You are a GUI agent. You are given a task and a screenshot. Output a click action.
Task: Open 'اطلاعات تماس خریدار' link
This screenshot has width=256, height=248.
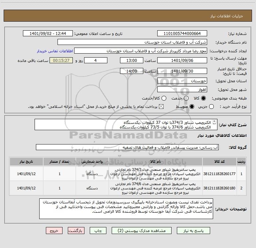point(55,51)
